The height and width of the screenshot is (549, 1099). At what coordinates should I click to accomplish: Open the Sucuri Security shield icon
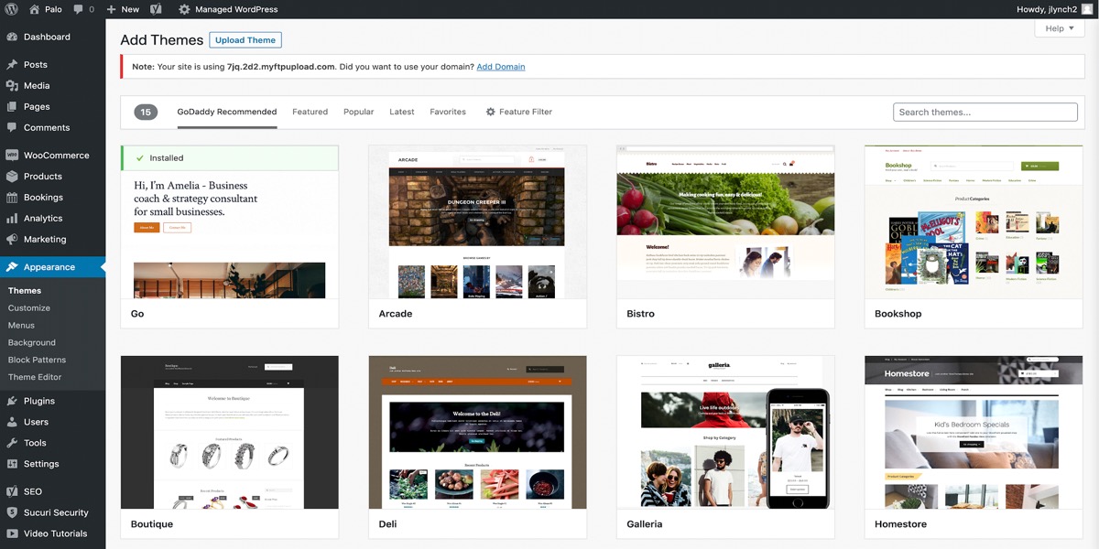(x=12, y=512)
